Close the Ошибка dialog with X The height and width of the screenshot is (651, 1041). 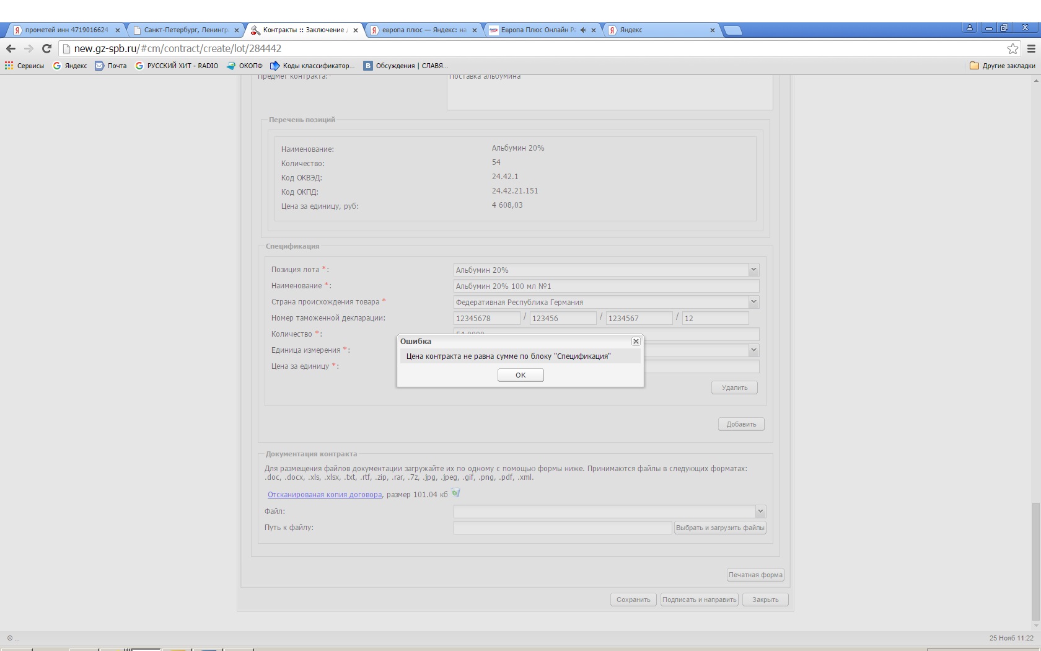point(636,342)
